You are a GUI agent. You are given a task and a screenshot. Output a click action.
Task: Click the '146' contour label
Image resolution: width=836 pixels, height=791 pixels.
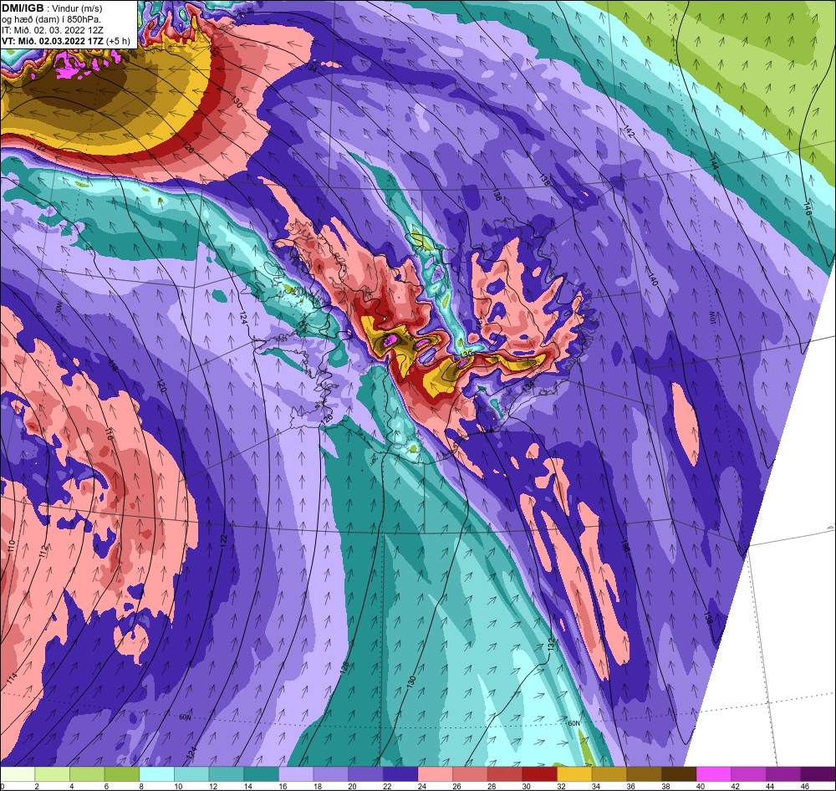point(808,208)
